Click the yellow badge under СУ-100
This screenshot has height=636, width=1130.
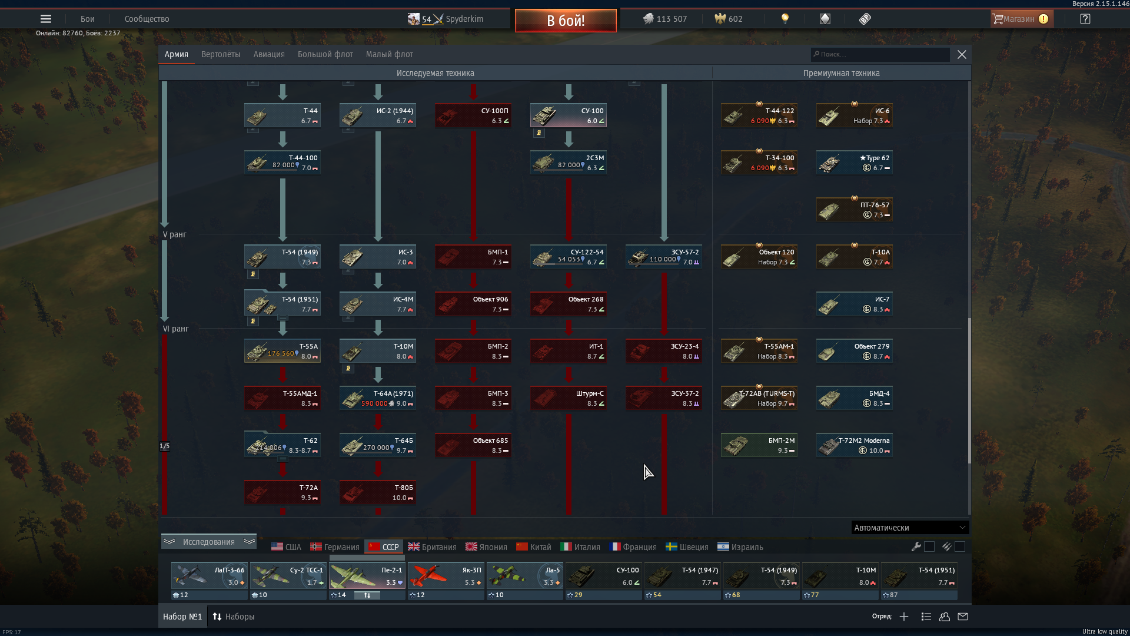click(x=539, y=133)
